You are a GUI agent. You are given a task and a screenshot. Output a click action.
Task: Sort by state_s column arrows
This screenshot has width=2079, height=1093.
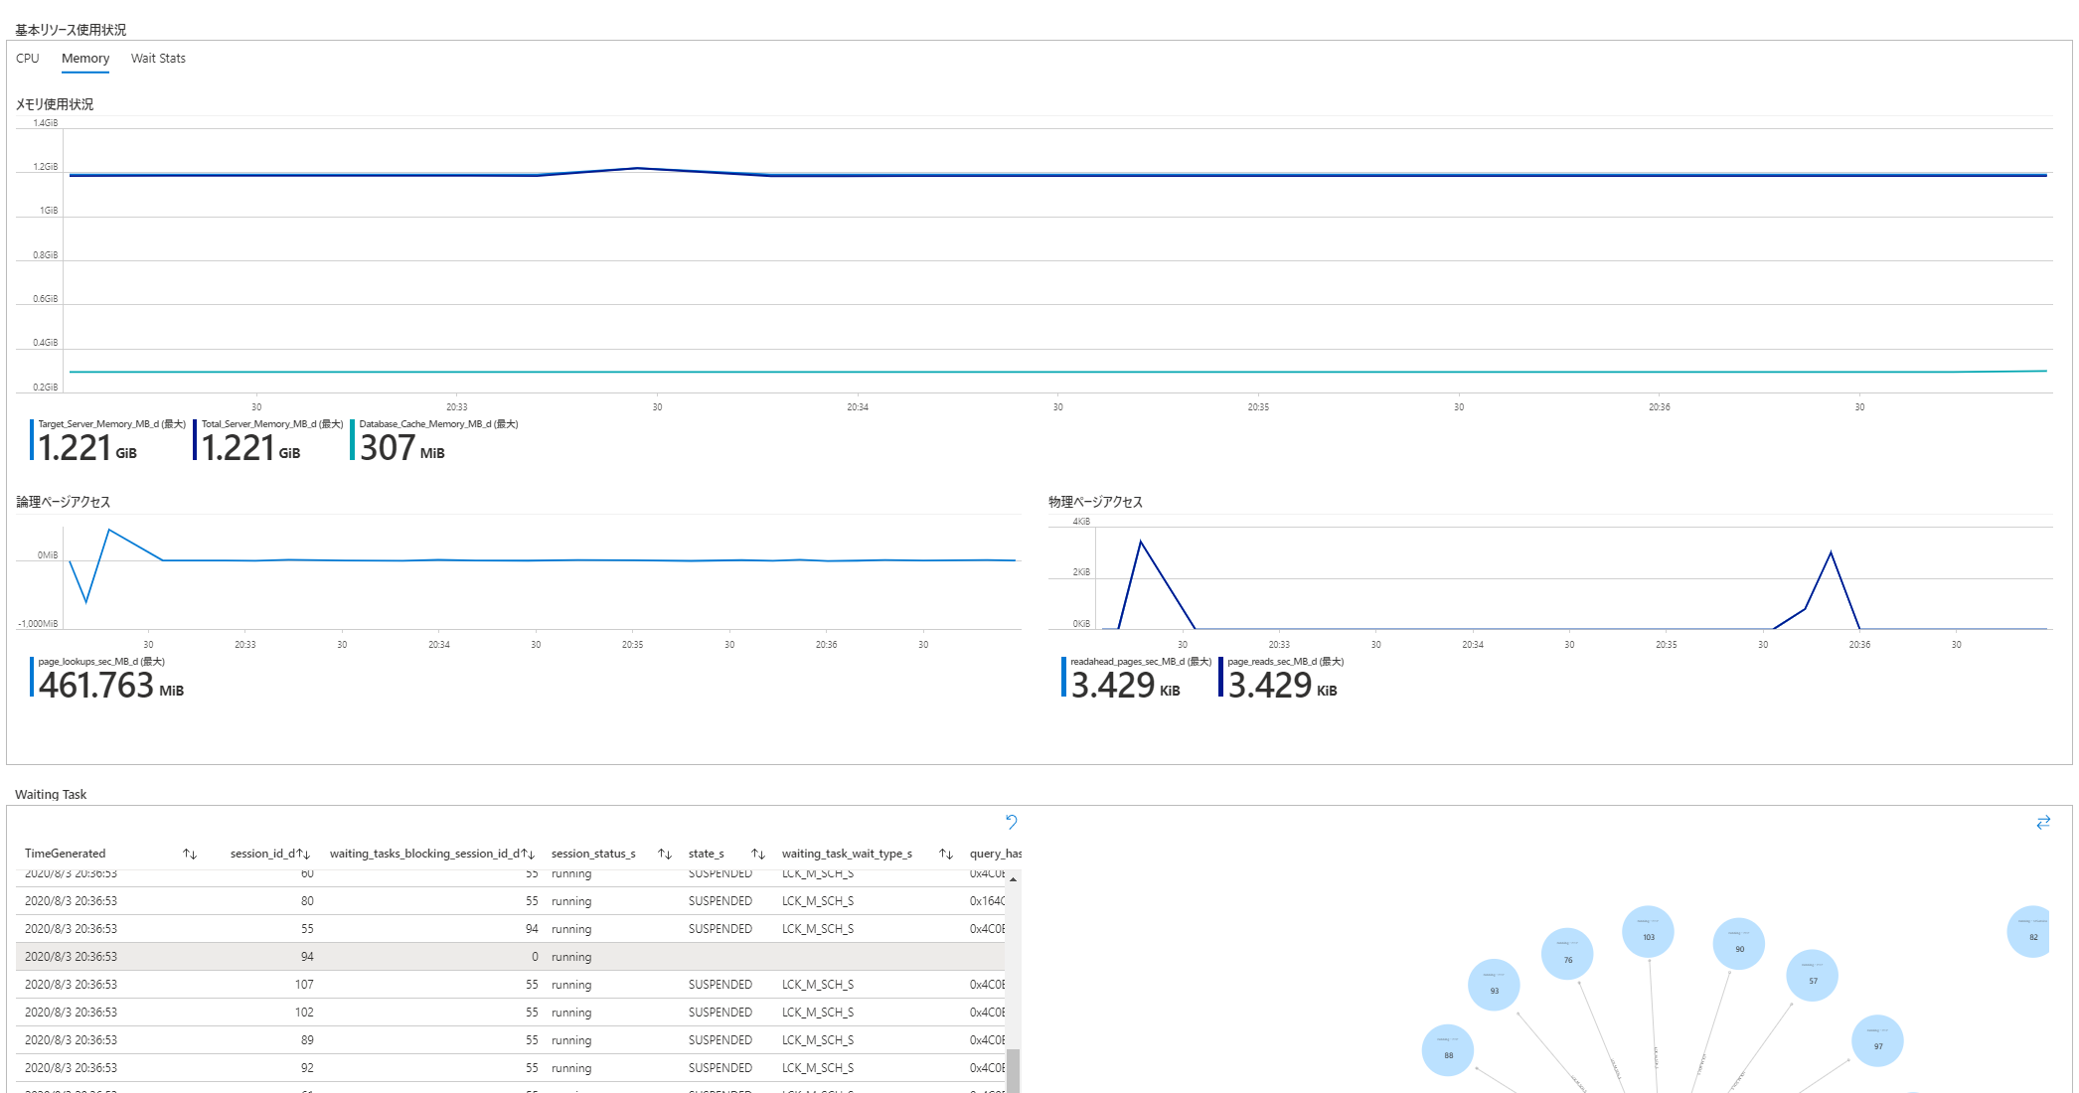pos(757,854)
